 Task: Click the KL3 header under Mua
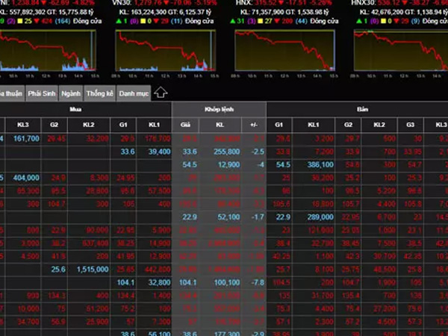[23, 124]
